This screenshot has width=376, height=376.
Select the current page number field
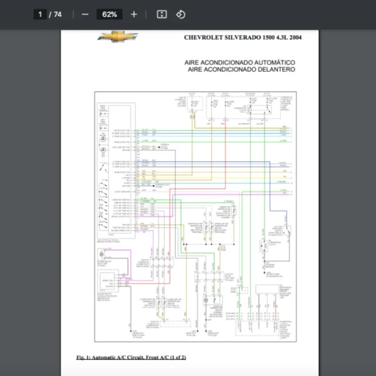coord(39,14)
